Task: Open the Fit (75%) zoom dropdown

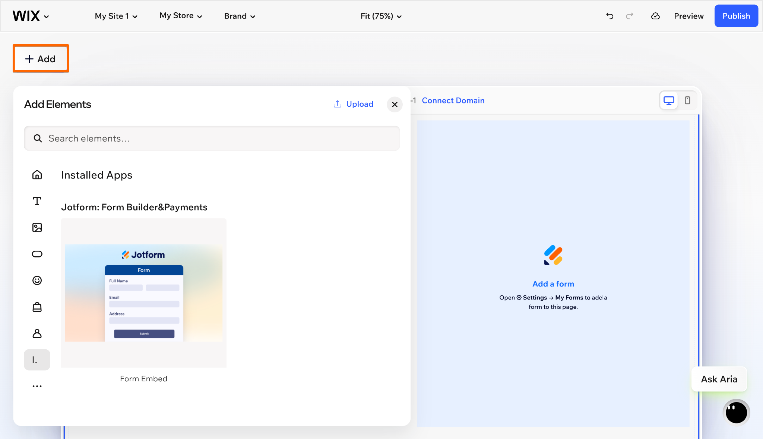Action: pos(381,16)
